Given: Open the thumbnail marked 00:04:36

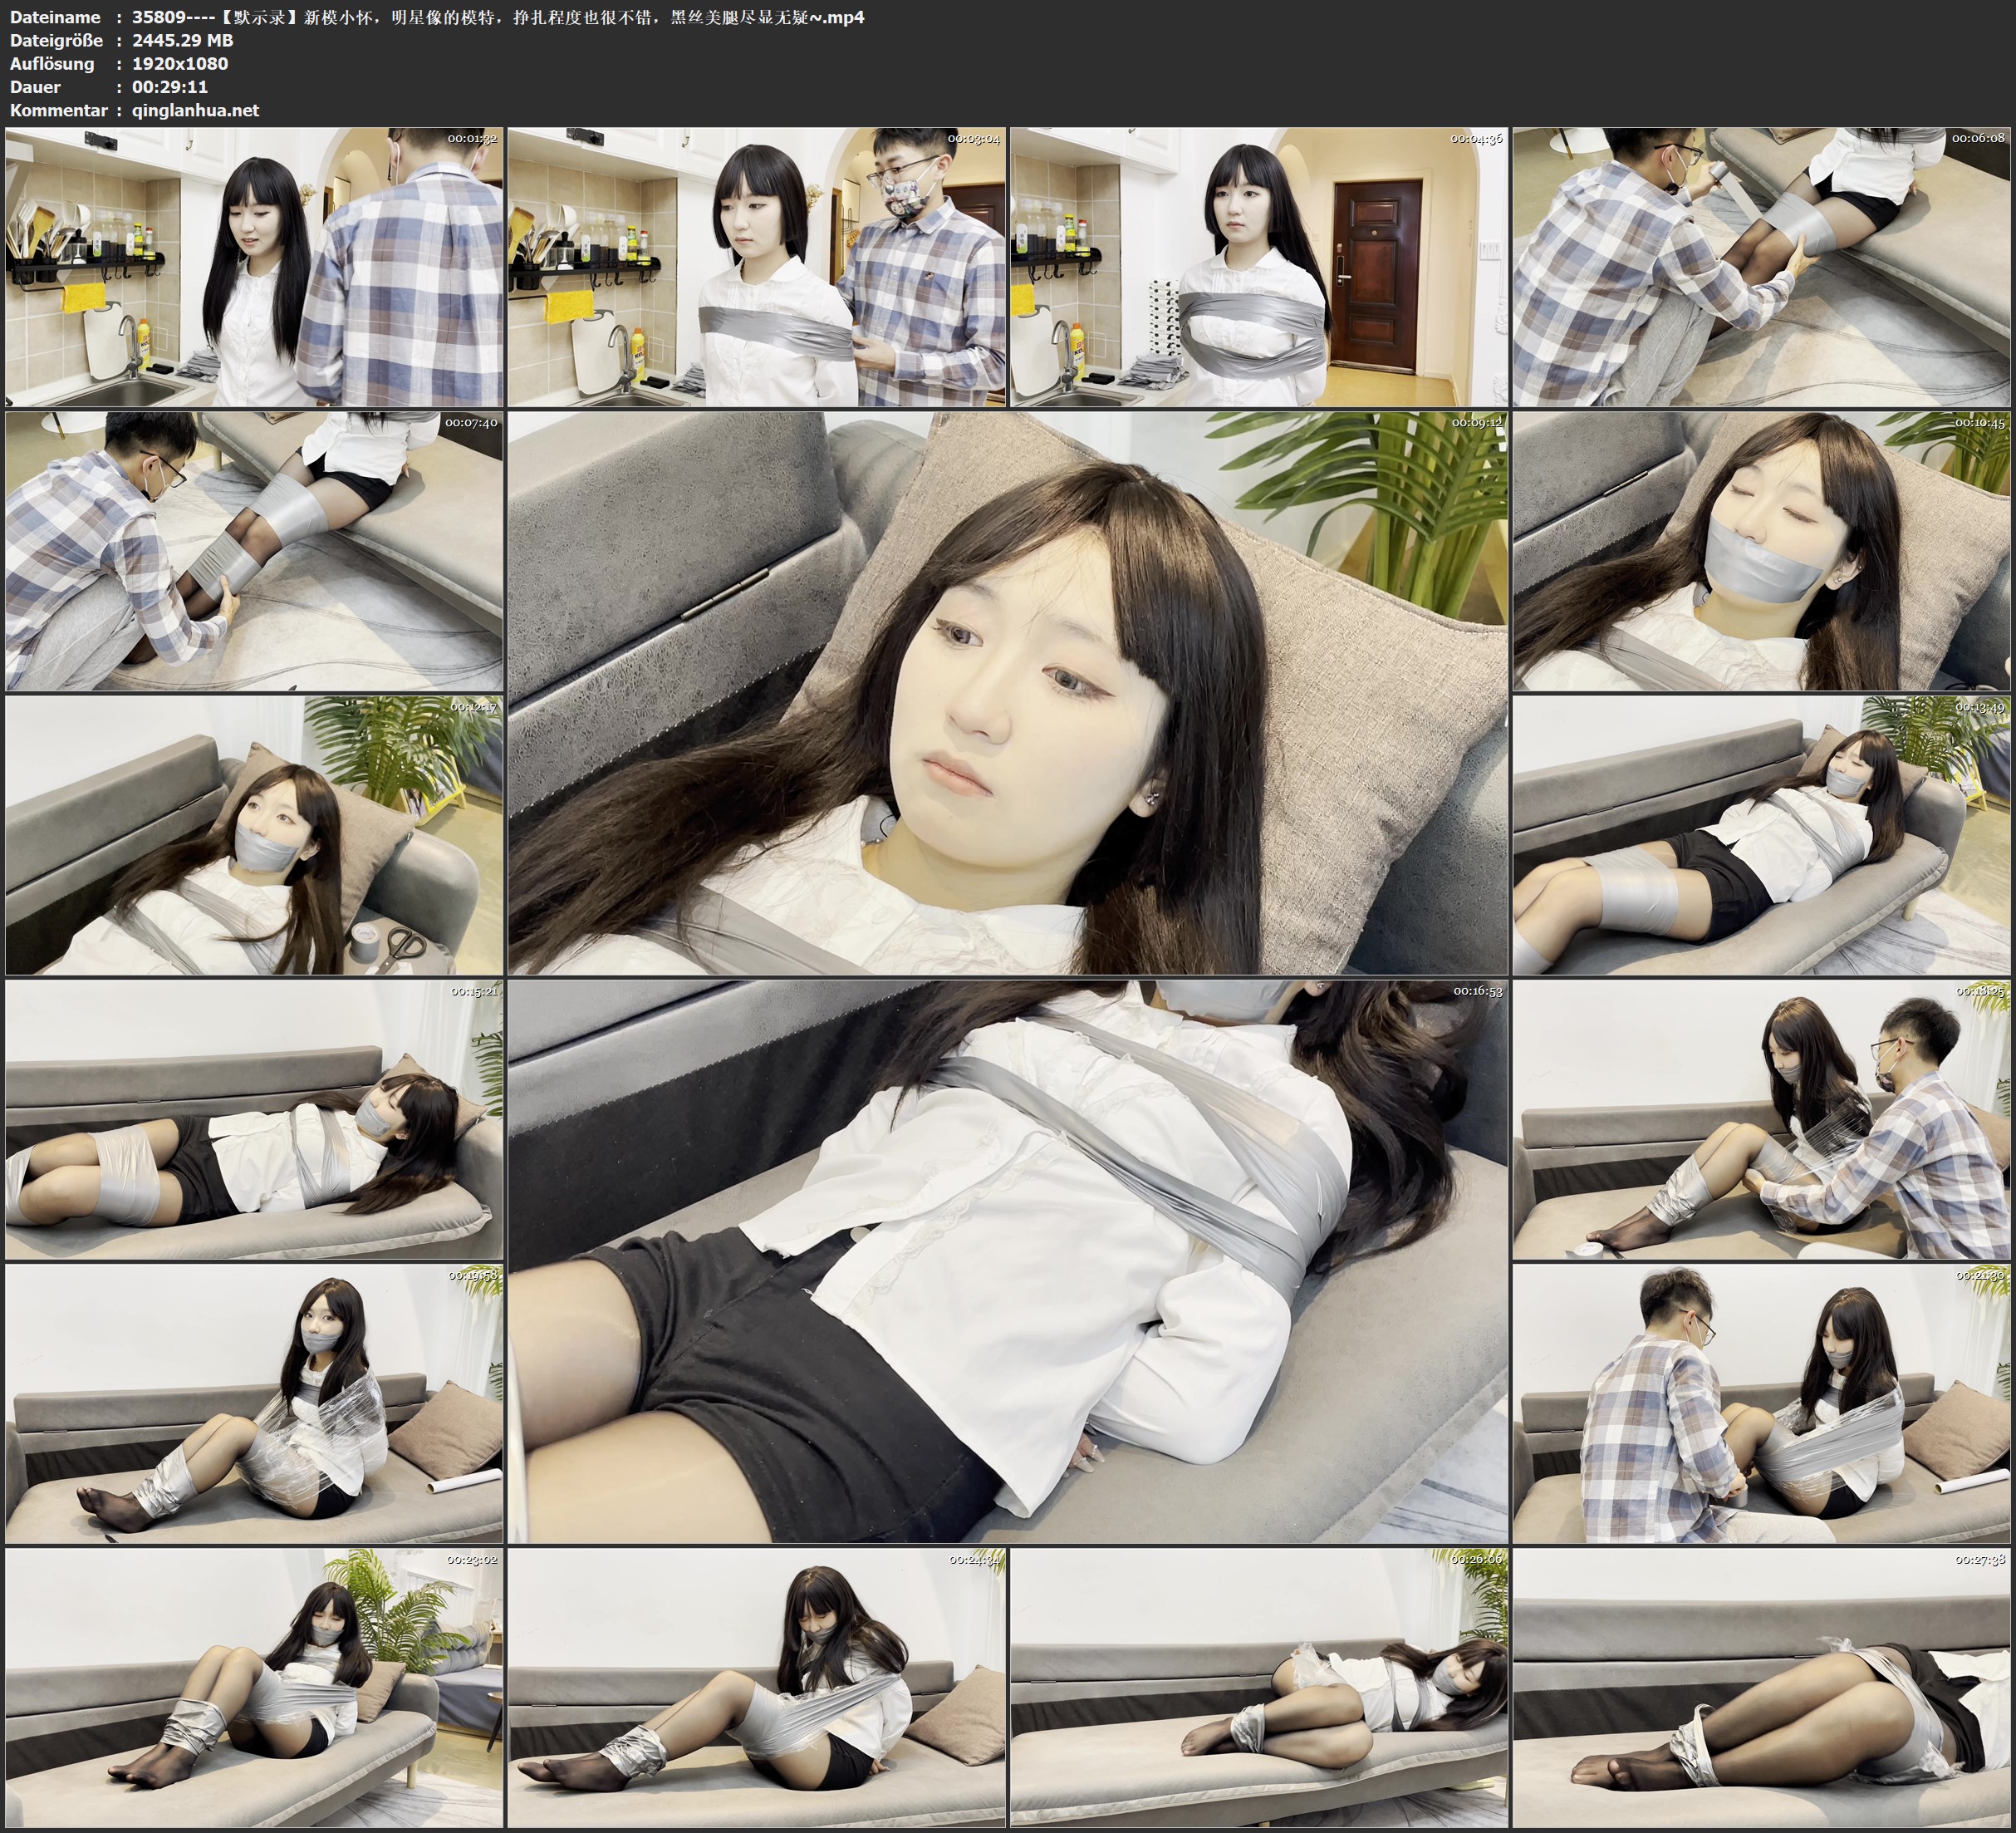Looking at the screenshot, I should tap(1259, 266).
